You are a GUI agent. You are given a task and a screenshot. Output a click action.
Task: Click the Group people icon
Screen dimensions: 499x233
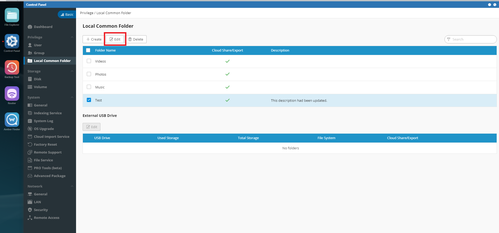pos(30,53)
